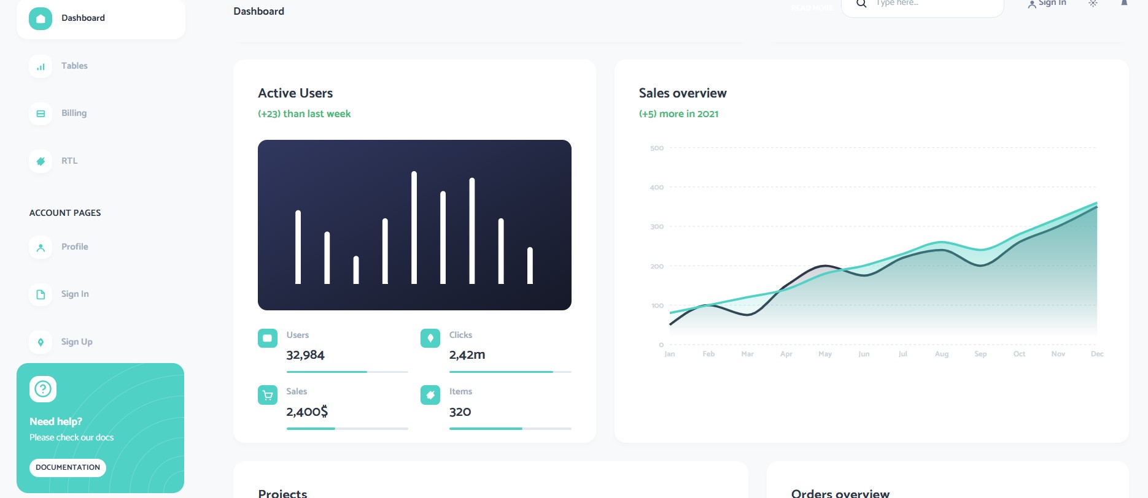The image size is (1148, 498).
Task: Open RTL page via its sidebar icon
Action: tap(41, 161)
